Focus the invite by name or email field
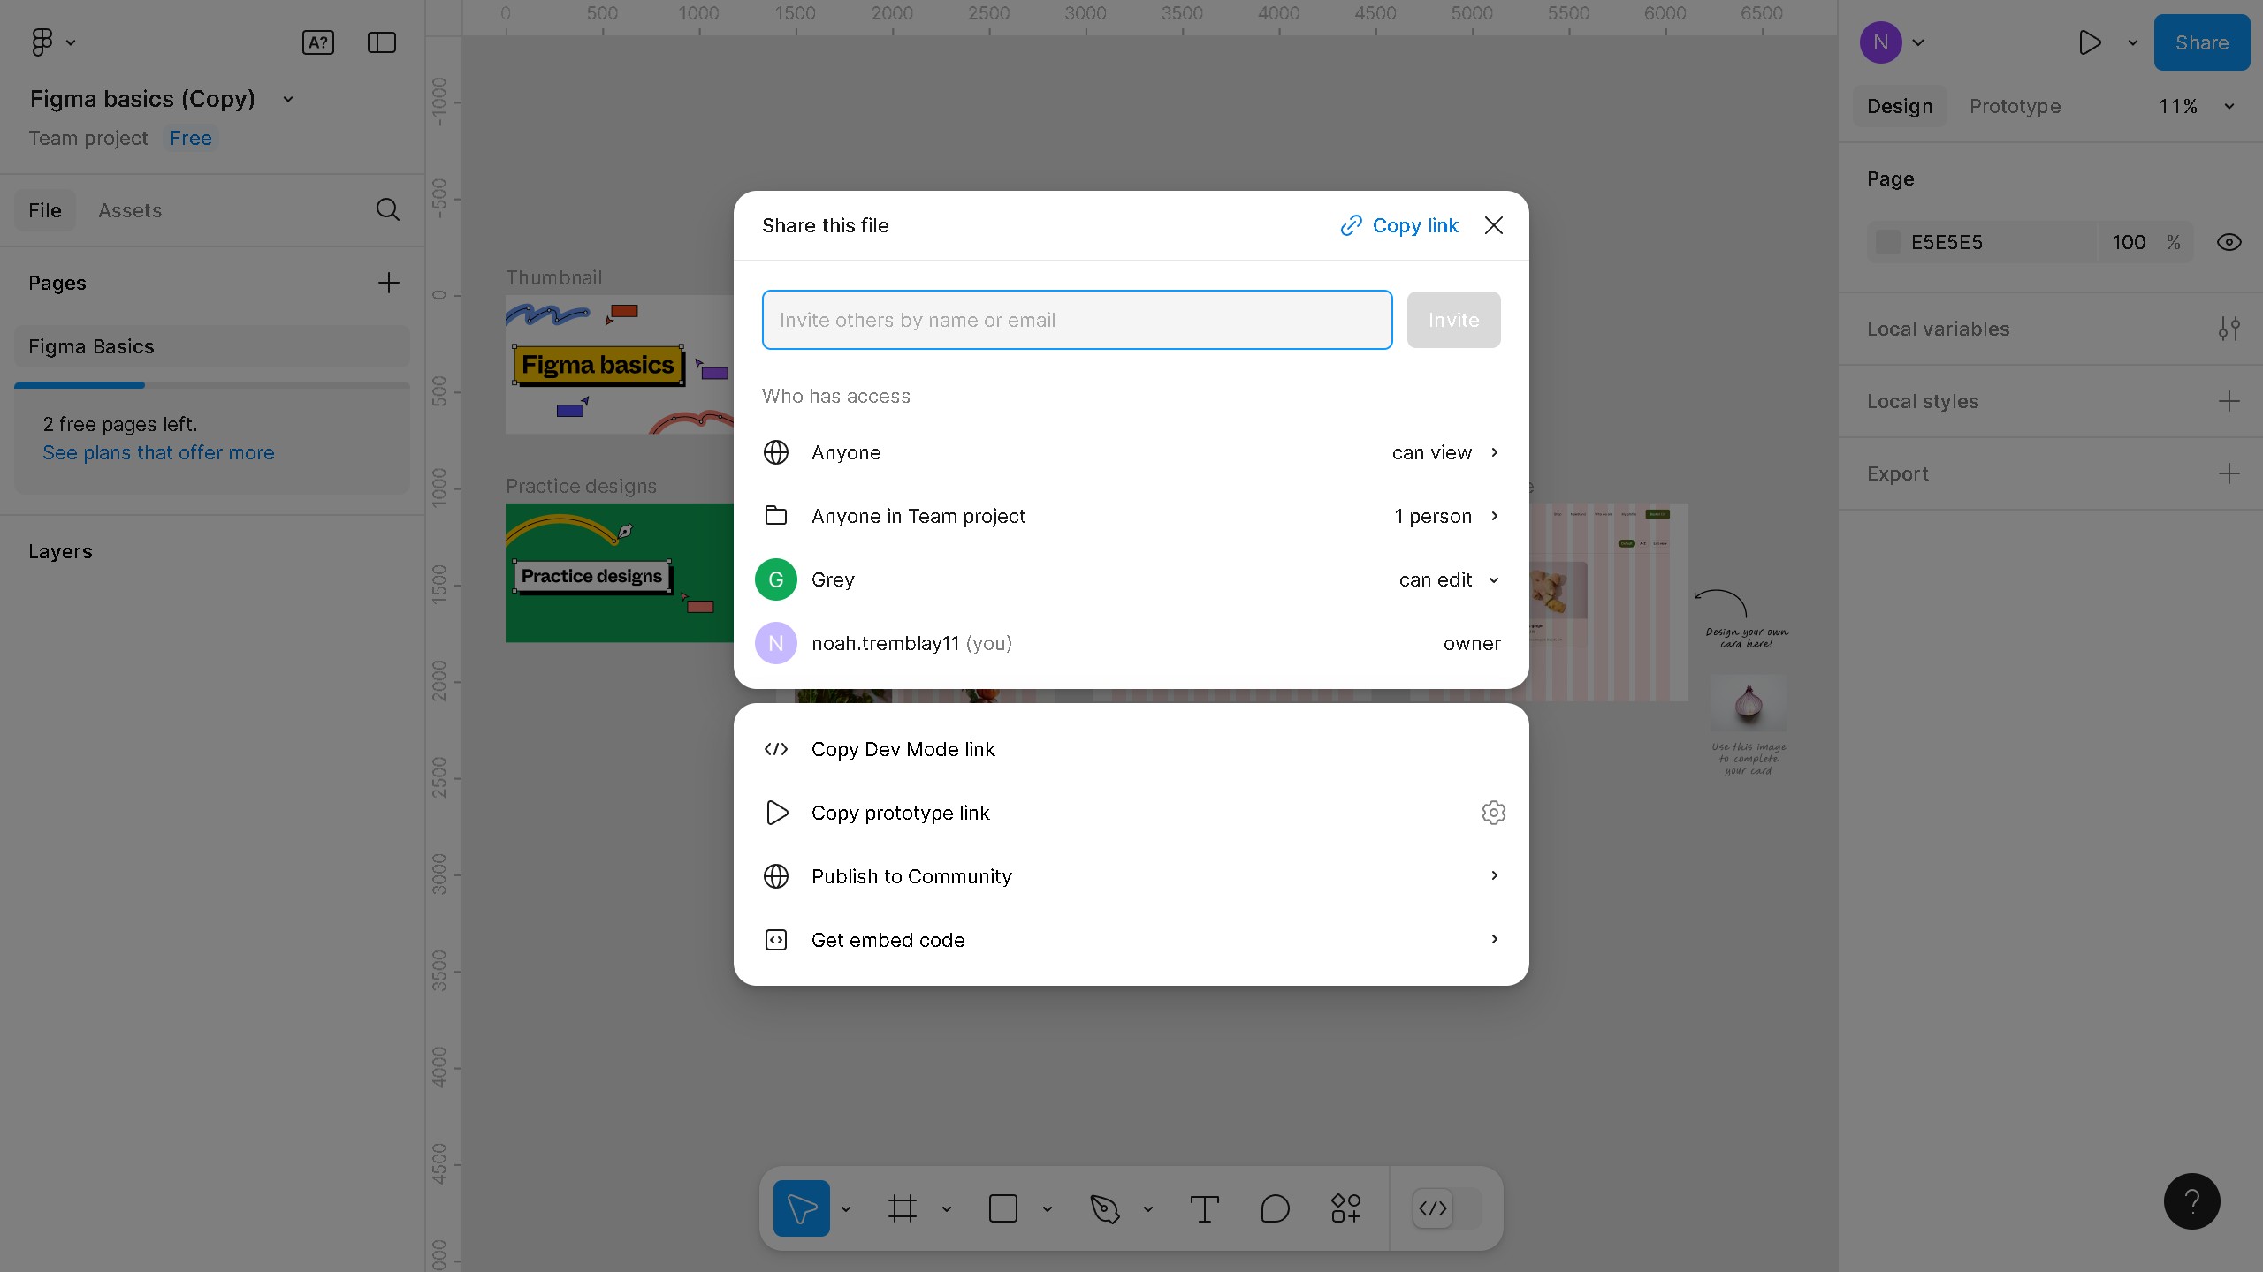This screenshot has width=2263, height=1272. tap(1076, 320)
